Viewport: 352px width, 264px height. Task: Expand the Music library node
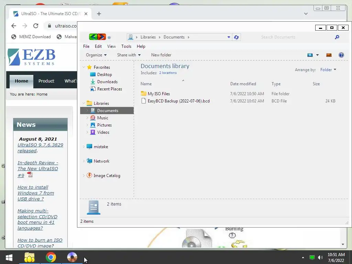87,118
